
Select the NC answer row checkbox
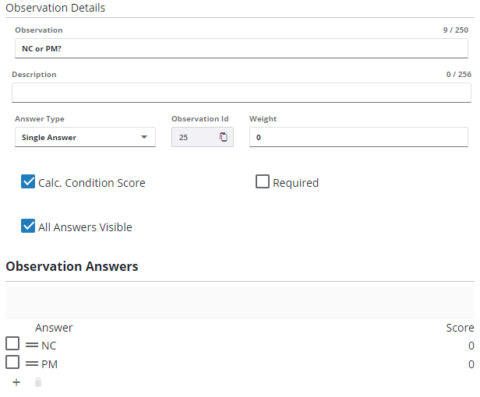[12, 344]
